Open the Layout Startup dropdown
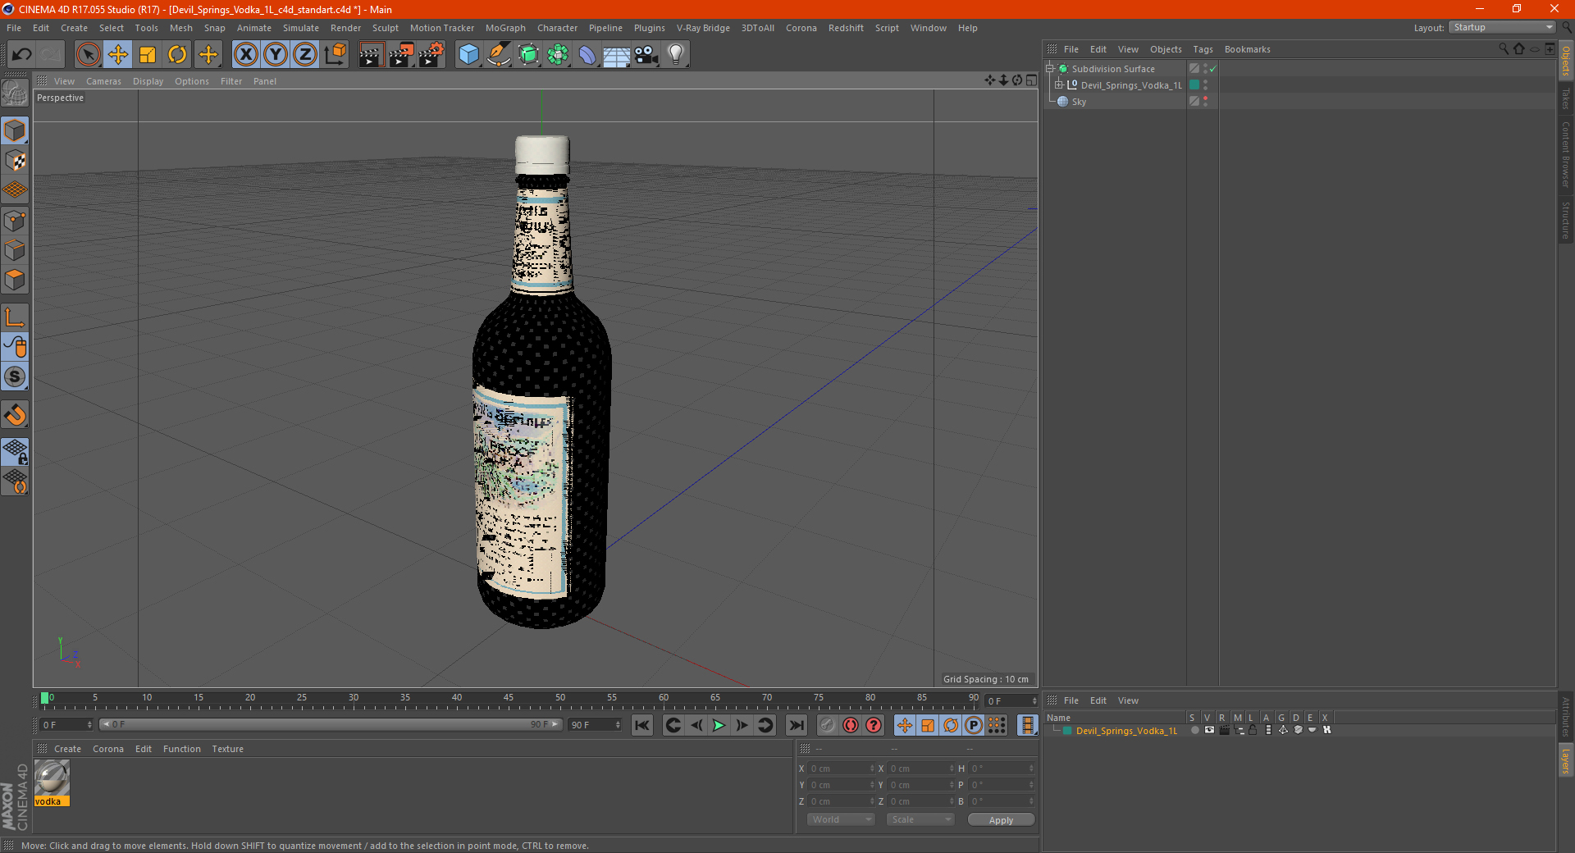 pyautogui.click(x=1502, y=27)
